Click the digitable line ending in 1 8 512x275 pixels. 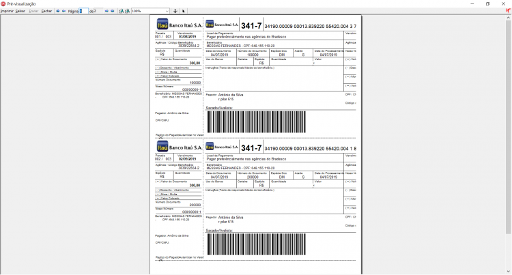click(x=310, y=149)
